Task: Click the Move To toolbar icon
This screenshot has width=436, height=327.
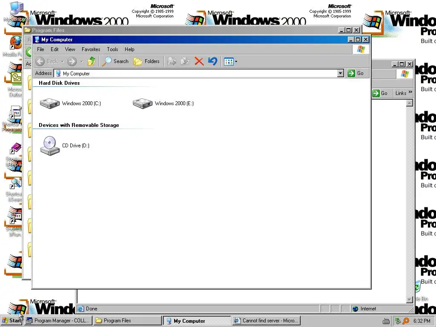Action: [172, 61]
